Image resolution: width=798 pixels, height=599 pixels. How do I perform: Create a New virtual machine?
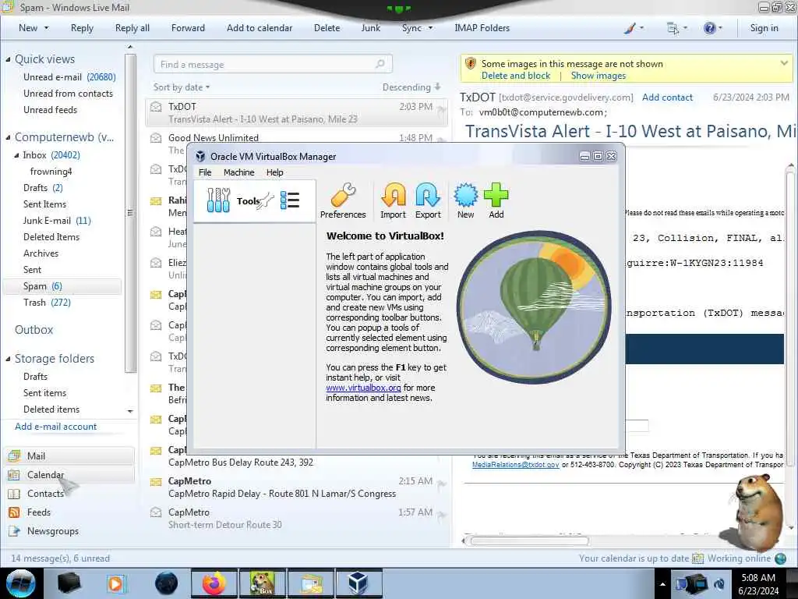click(x=466, y=200)
